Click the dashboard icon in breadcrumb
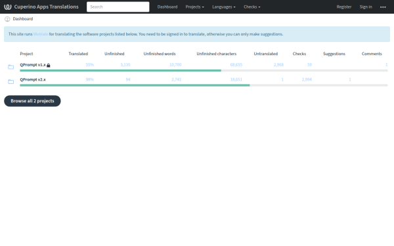 [7, 19]
